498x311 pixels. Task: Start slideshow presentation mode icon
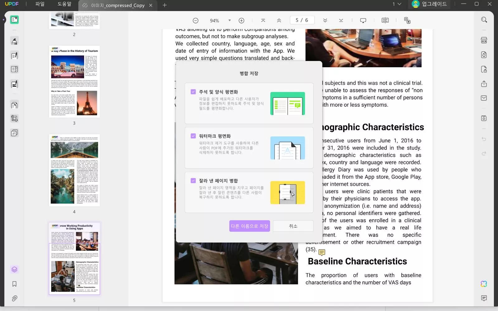click(363, 21)
